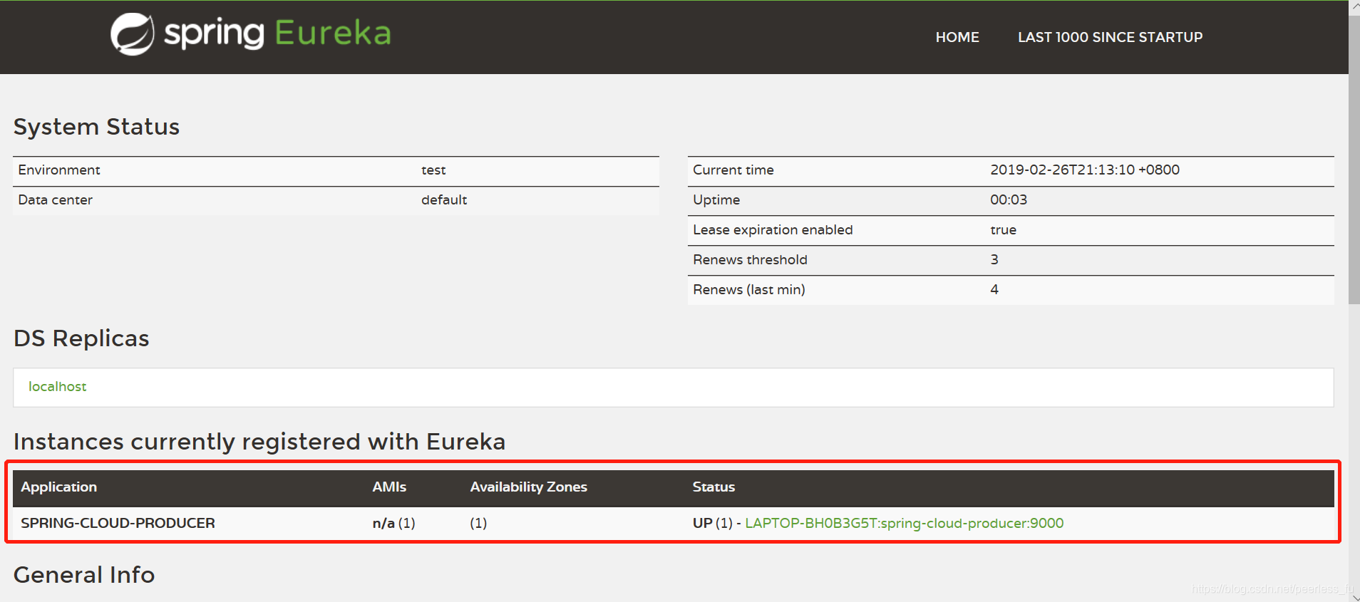This screenshot has width=1360, height=602.
Task: Select the DS Replicas heading
Action: 81,338
